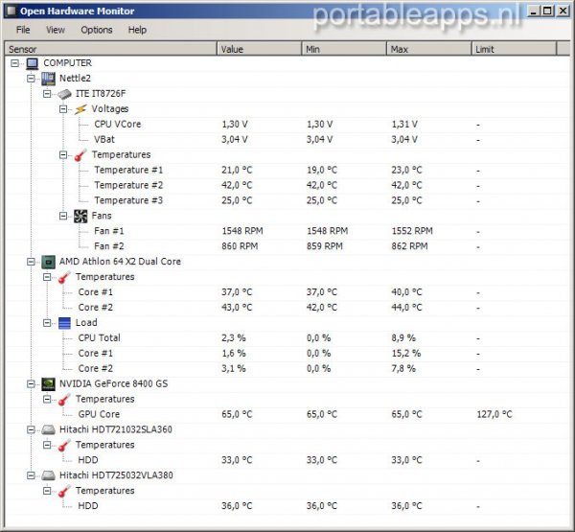Select the Fan #2 row
Screen dimensions: 575x532
click(287, 246)
